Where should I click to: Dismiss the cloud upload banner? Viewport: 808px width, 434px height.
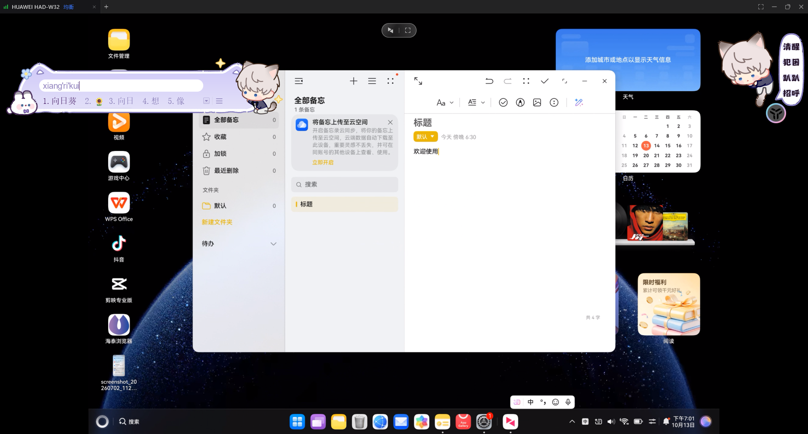[390, 122]
